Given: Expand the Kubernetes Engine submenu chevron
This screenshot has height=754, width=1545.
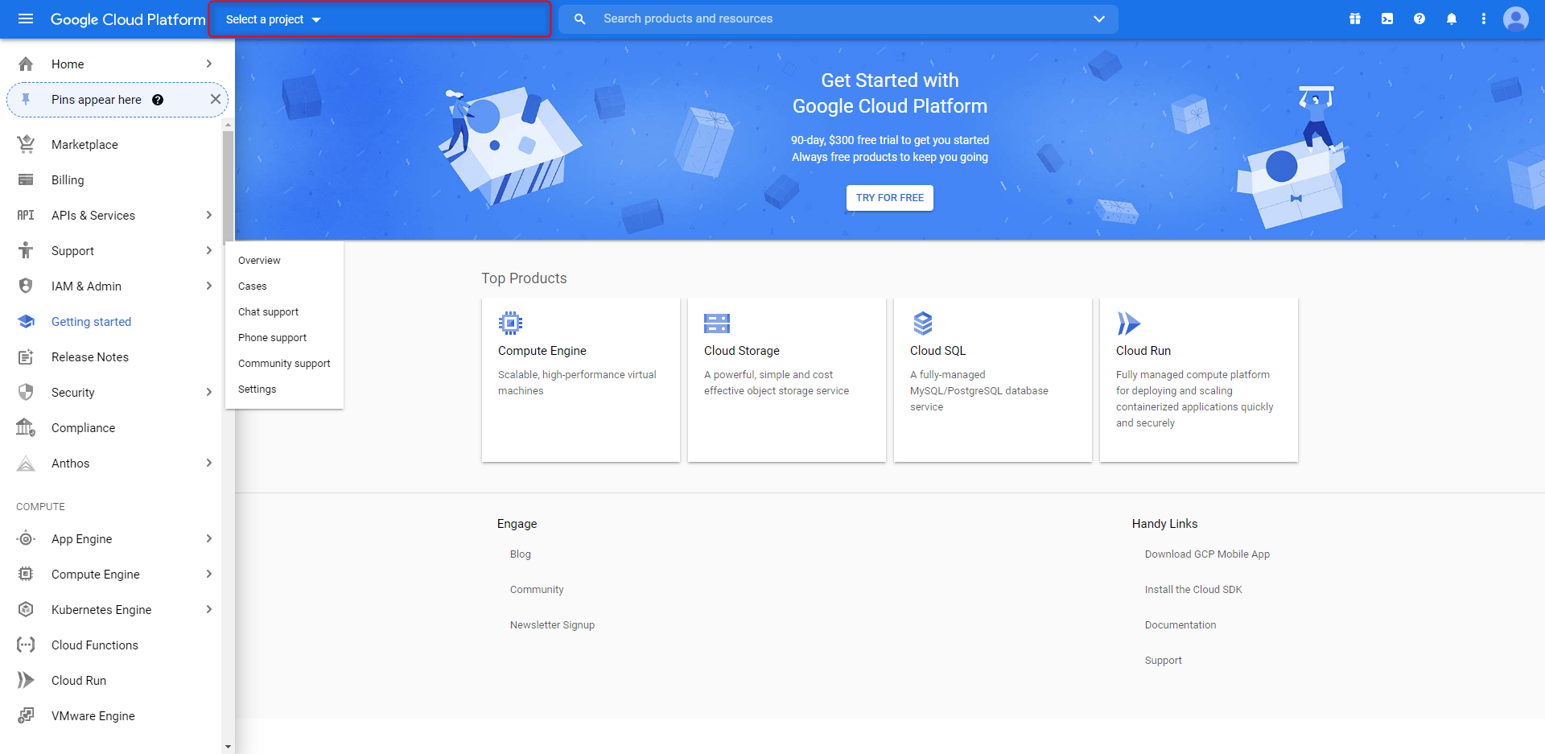Looking at the screenshot, I should [208, 609].
